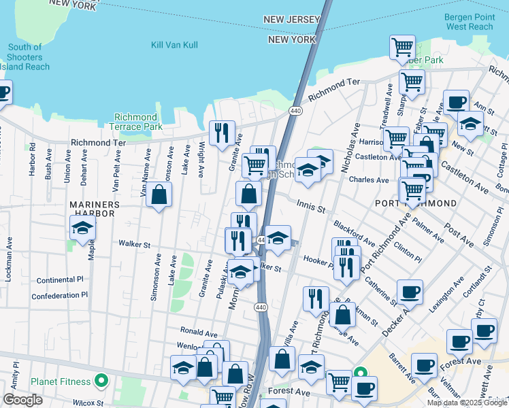The height and width of the screenshot is (408, 509).
Task: Select the Richmond Terrace Park label
Action: click(x=135, y=122)
